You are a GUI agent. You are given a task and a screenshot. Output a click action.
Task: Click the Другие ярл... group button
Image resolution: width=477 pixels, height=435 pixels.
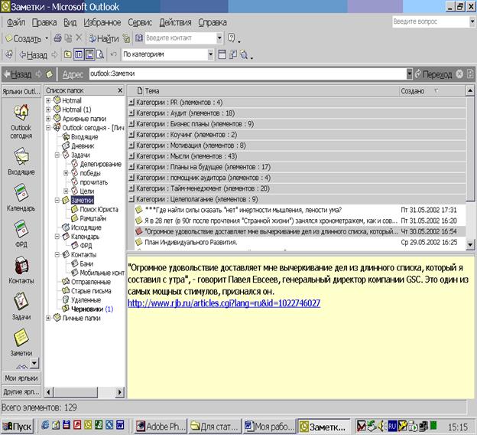coord(21,391)
